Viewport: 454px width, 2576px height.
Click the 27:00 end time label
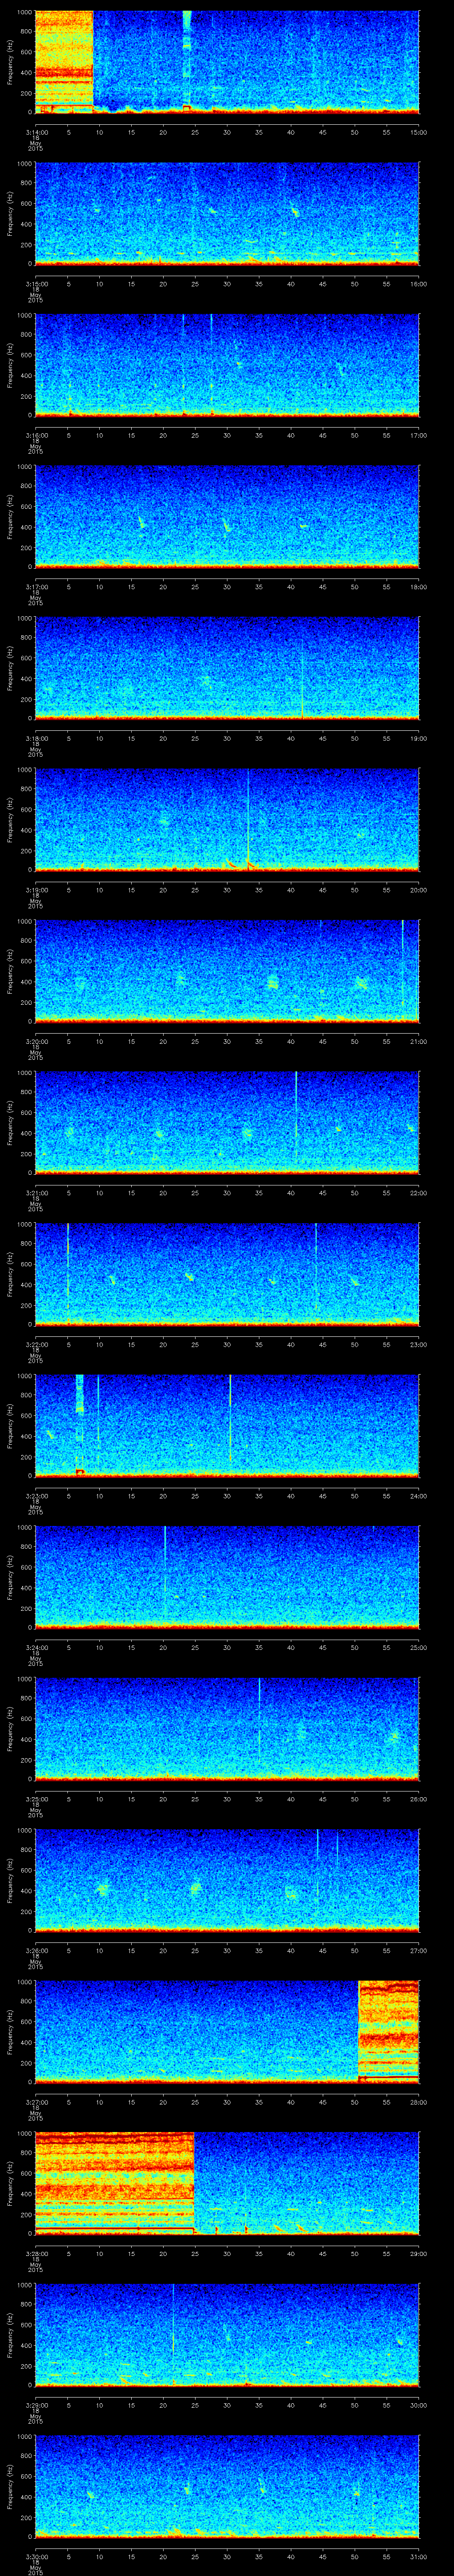coord(418,1950)
